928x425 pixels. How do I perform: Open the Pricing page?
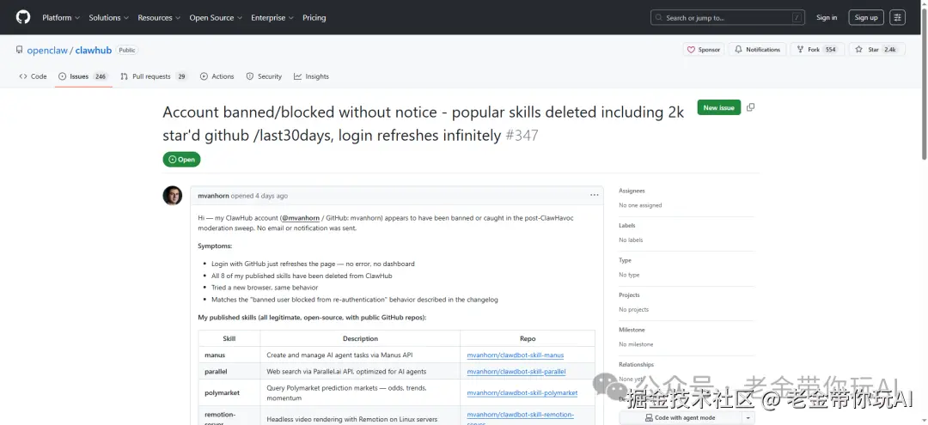(314, 18)
